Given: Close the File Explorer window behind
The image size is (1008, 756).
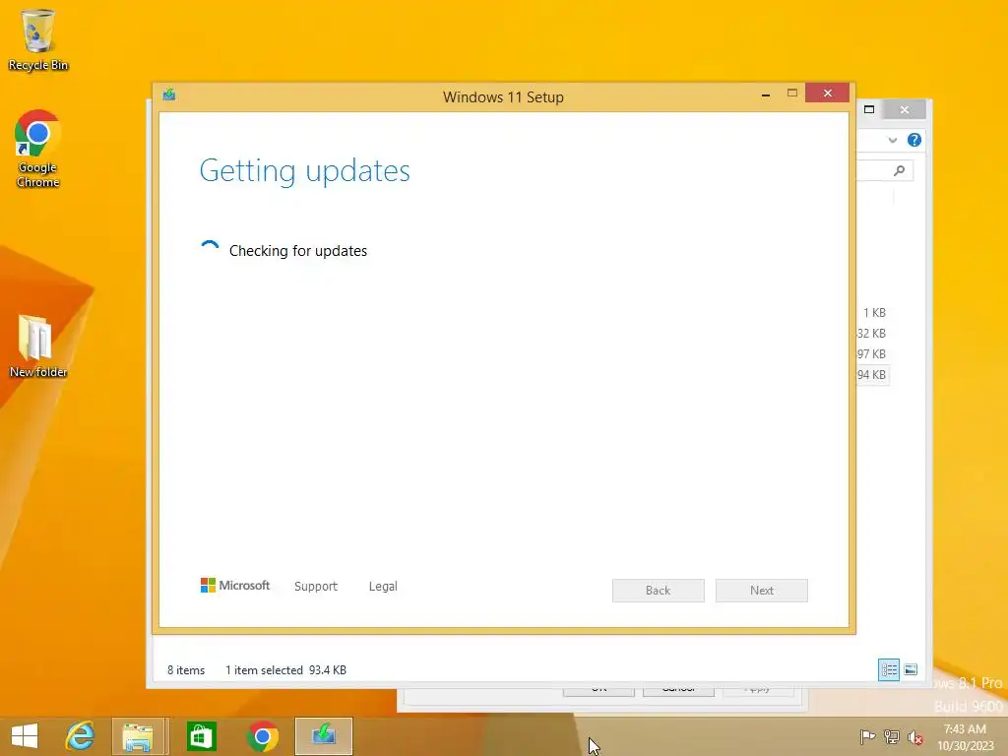Looking at the screenshot, I should click(x=905, y=109).
